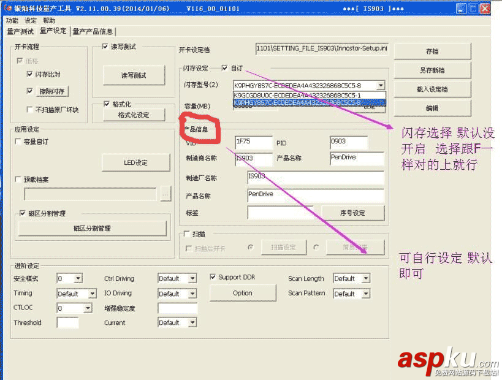Click the 开卡设定档 path field
The image size is (502, 380).
click(x=322, y=49)
